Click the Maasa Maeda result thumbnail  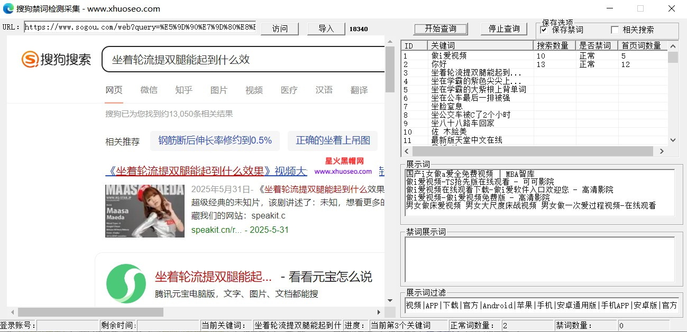click(x=145, y=211)
